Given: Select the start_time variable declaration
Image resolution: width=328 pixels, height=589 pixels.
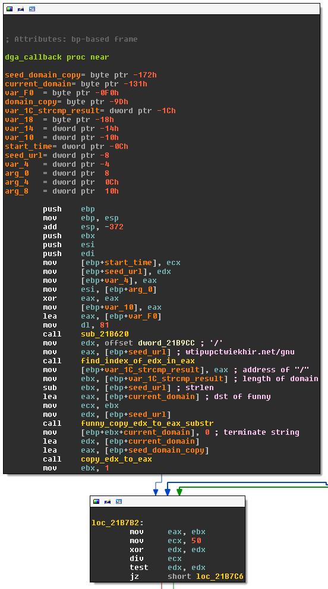Looking at the screenshot, I should pyautogui.click(x=67, y=147).
